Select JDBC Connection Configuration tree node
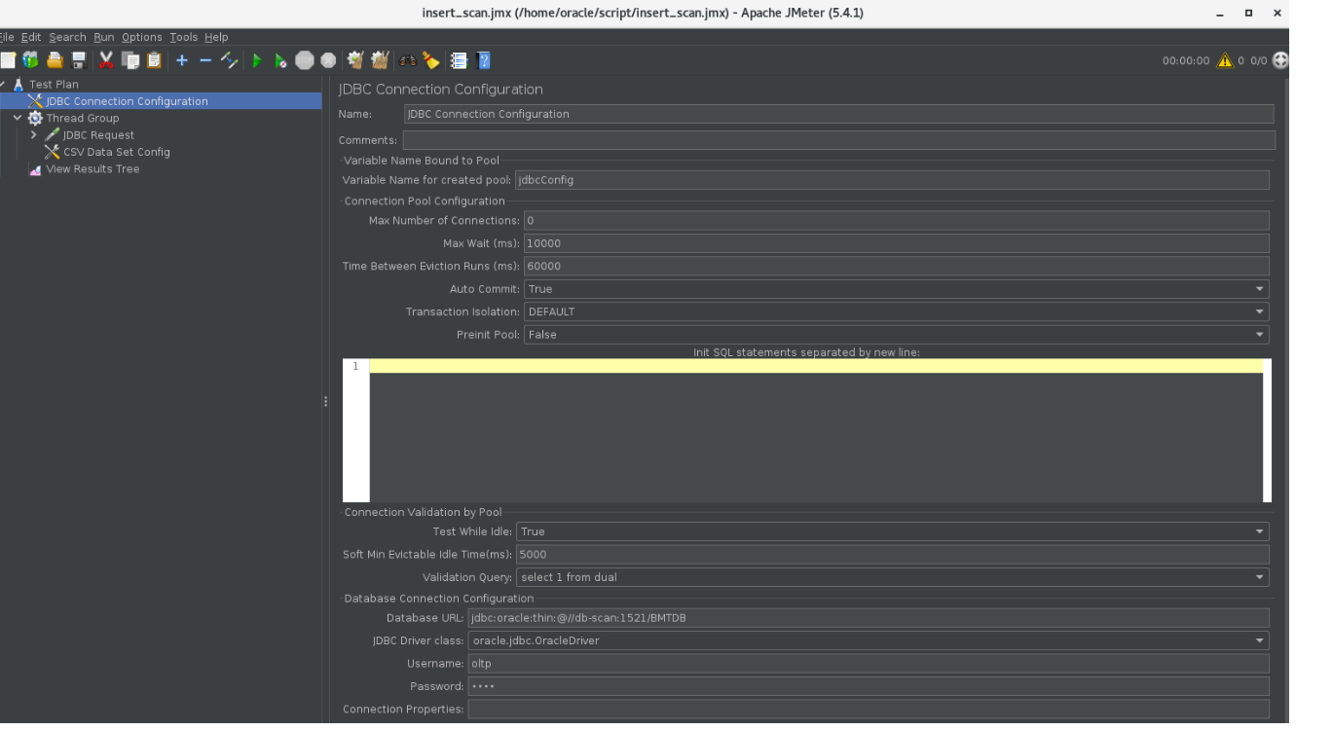Screen dimensions: 1332x730 click(127, 101)
